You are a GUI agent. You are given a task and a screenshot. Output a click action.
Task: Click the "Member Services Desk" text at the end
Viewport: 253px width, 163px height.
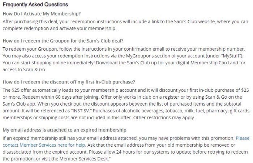[x=82, y=159]
